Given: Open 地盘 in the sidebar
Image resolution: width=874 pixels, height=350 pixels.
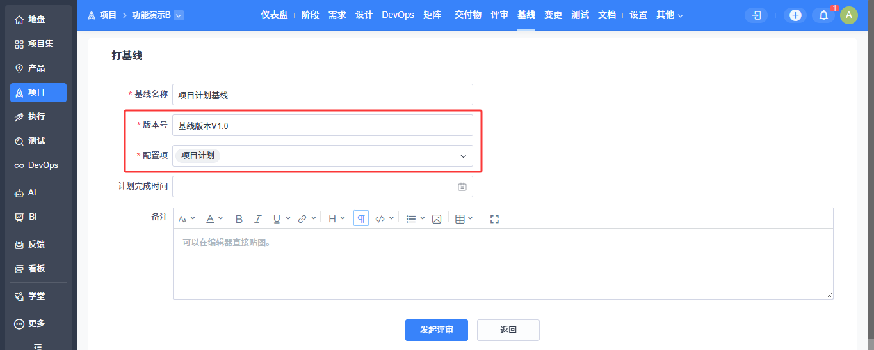Looking at the screenshot, I should coord(38,20).
